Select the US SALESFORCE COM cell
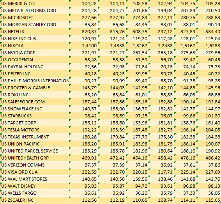The width and height of the screenshot is (221, 204). tap(35, 102)
